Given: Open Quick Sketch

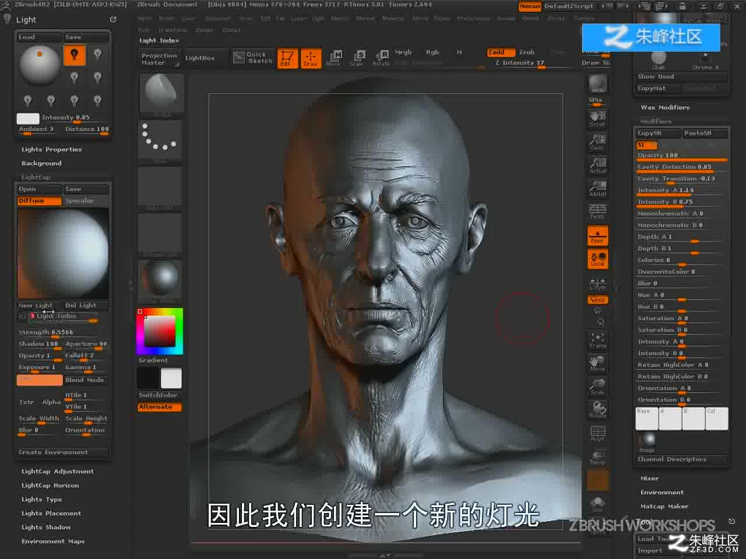Looking at the screenshot, I should coord(254,58).
